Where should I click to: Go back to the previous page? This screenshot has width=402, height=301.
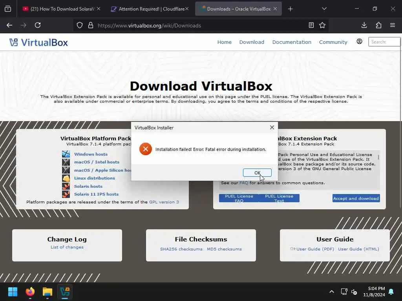[9, 25]
